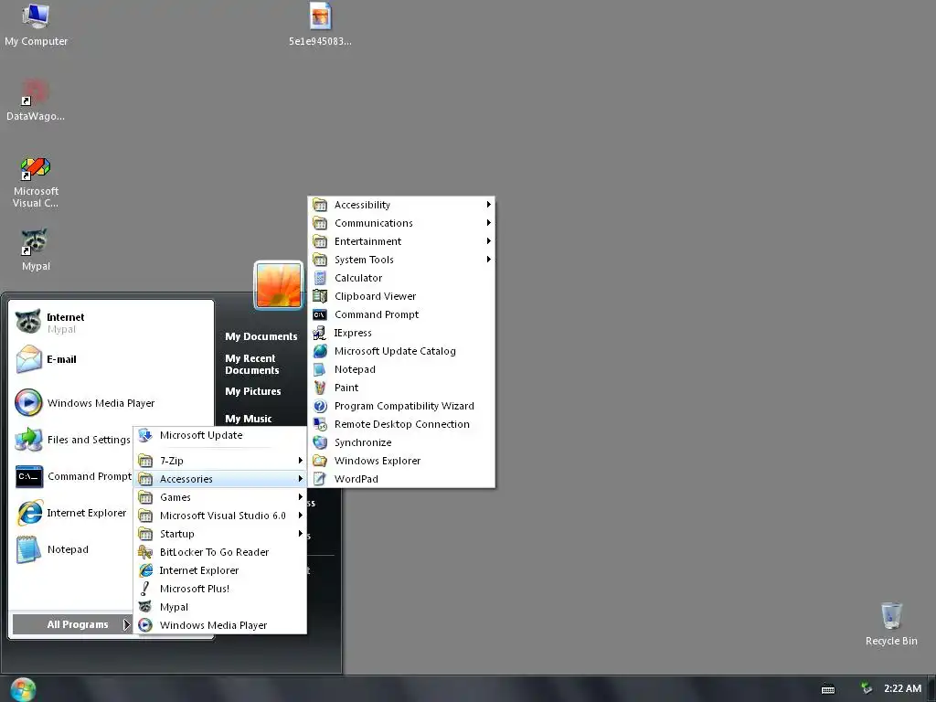This screenshot has height=702, width=936.
Task: Launch Notepad from the Accessories submenu
Action: coord(401,369)
